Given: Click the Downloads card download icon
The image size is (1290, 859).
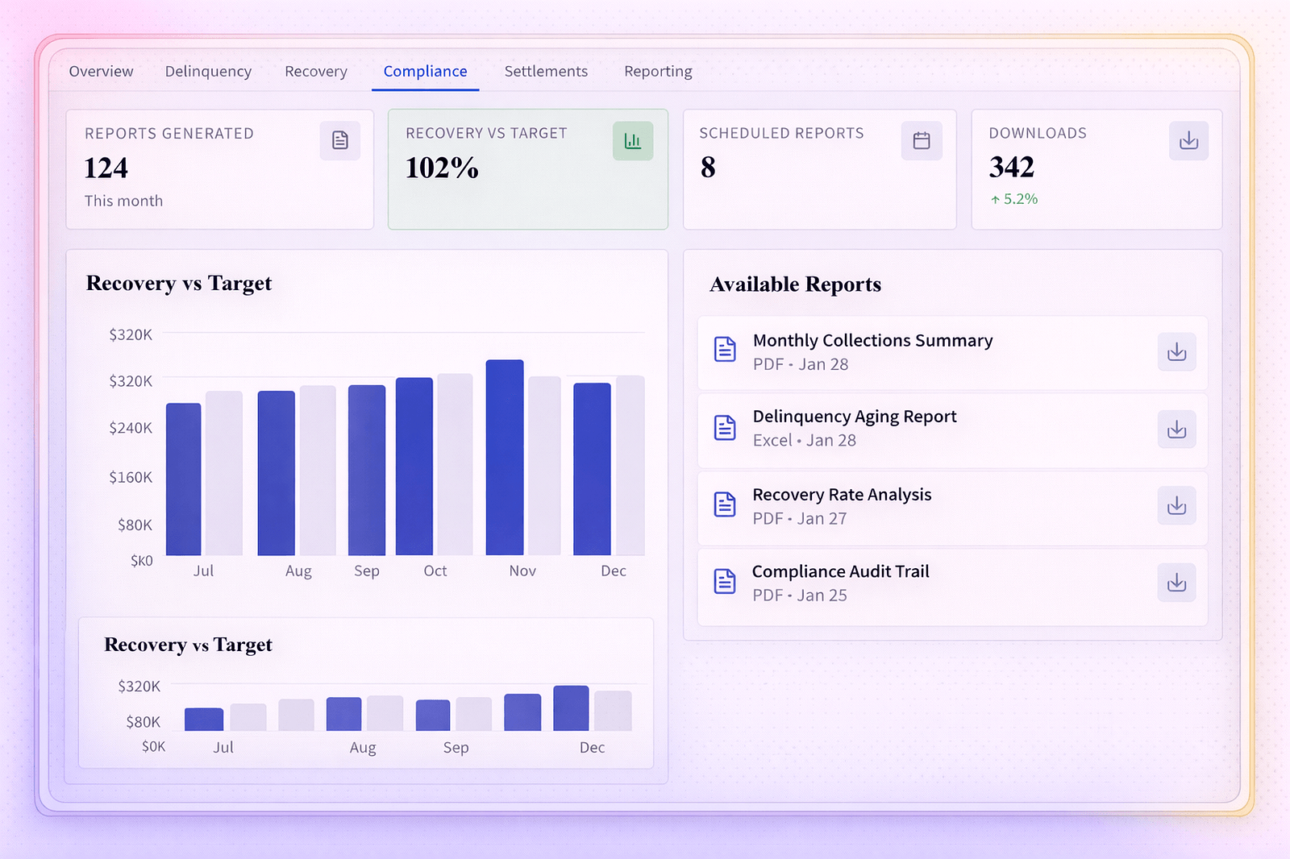Looking at the screenshot, I should [1188, 140].
